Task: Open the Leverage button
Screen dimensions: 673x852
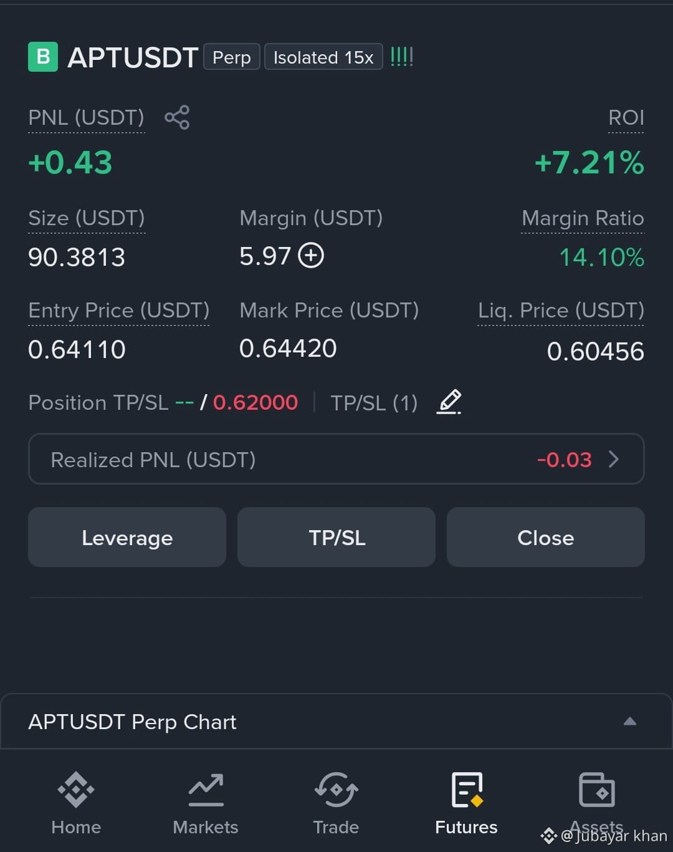Action: pos(127,537)
